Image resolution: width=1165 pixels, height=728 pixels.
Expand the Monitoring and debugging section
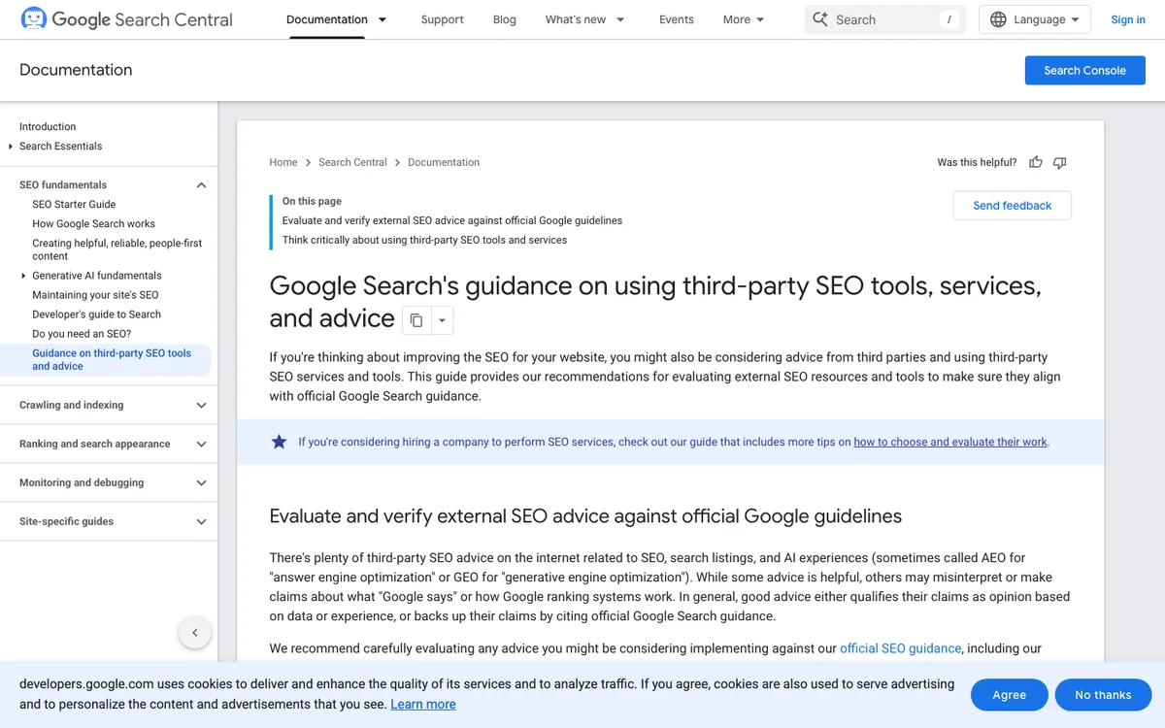[x=201, y=483]
